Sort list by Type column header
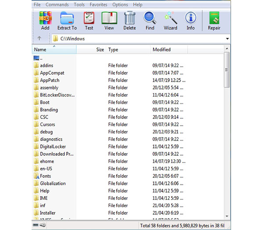 pyautogui.click(x=128, y=50)
